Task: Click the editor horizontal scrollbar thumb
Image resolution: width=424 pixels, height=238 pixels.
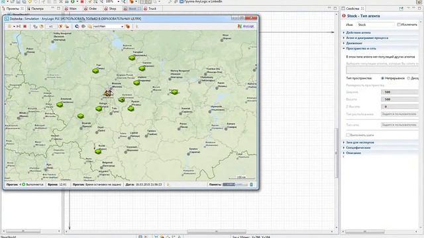Action: tap(217, 231)
